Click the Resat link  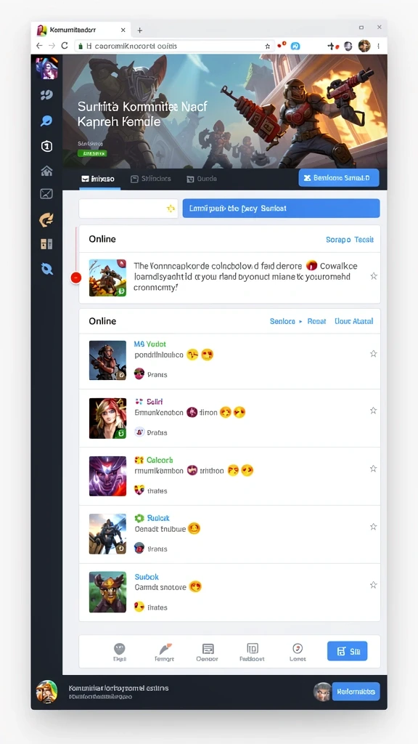pyautogui.click(x=316, y=321)
